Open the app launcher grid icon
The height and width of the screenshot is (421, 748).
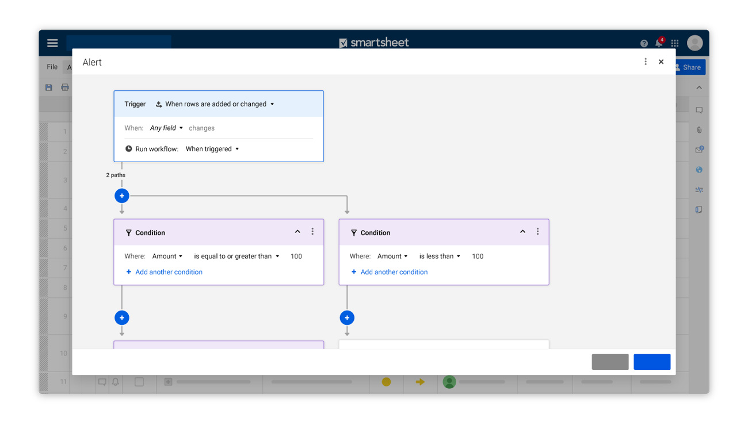click(675, 43)
